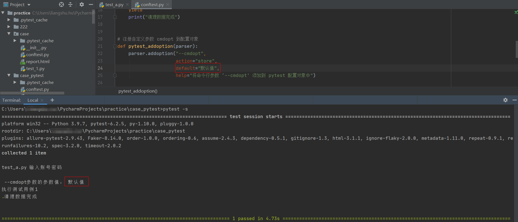Click the Project panel window icon

click(6, 4)
